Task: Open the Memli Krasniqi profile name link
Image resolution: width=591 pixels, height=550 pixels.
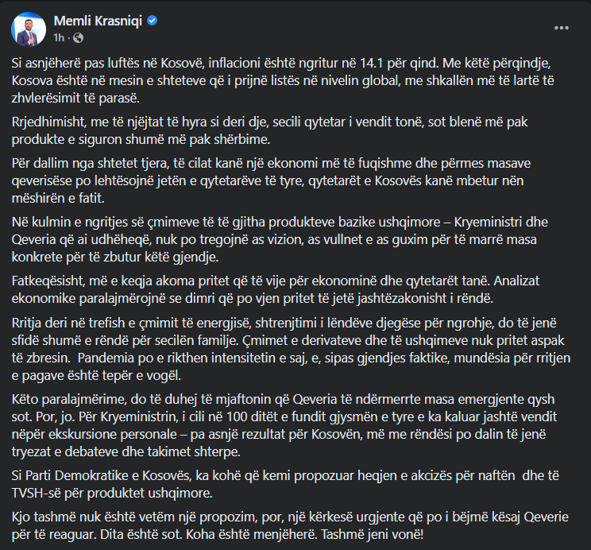Action: tap(98, 21)
